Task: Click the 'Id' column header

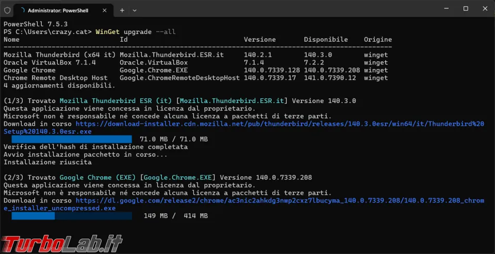Action: (x=124, y=40)
